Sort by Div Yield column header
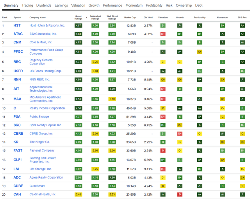 [x=148, y=18]
